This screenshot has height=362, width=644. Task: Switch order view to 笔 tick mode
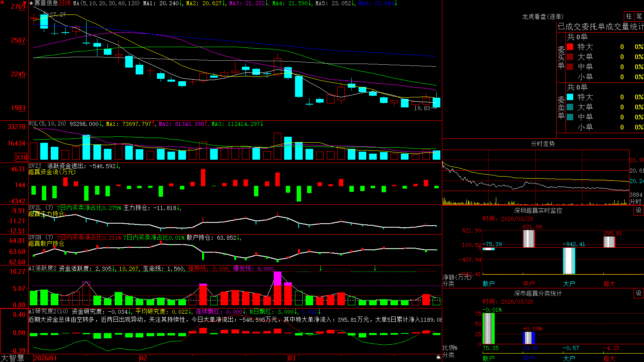point(639,16)
